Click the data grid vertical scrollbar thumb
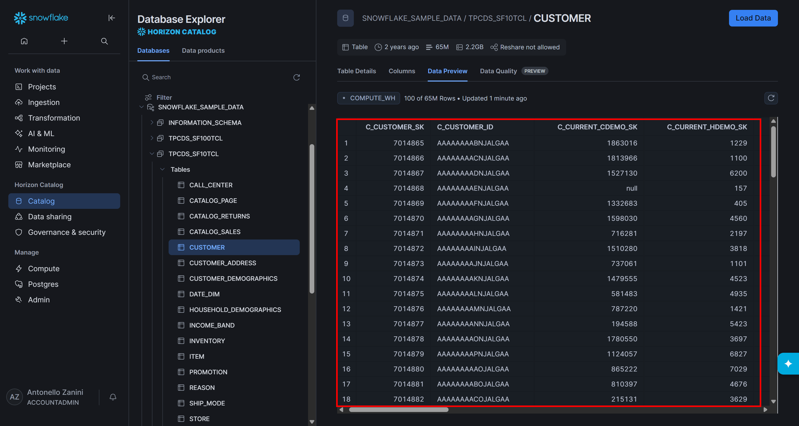The image size is (799, 426). pos(773,151)
